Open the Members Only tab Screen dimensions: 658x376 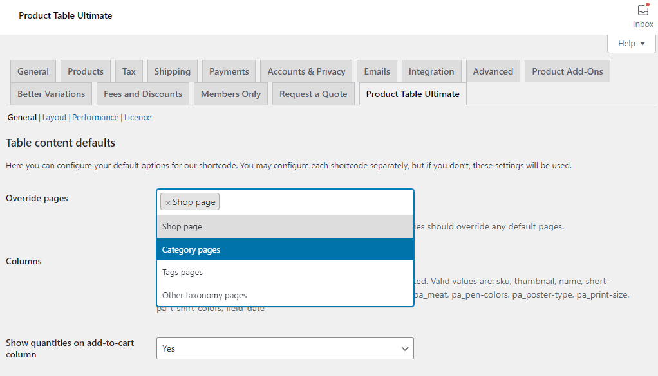pos(230,94)
